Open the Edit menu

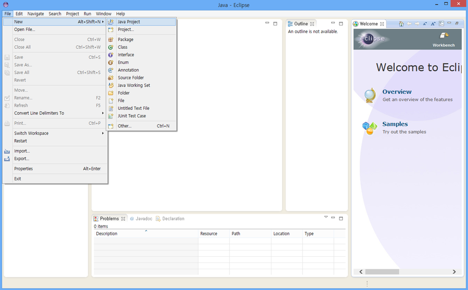[19, 14]
